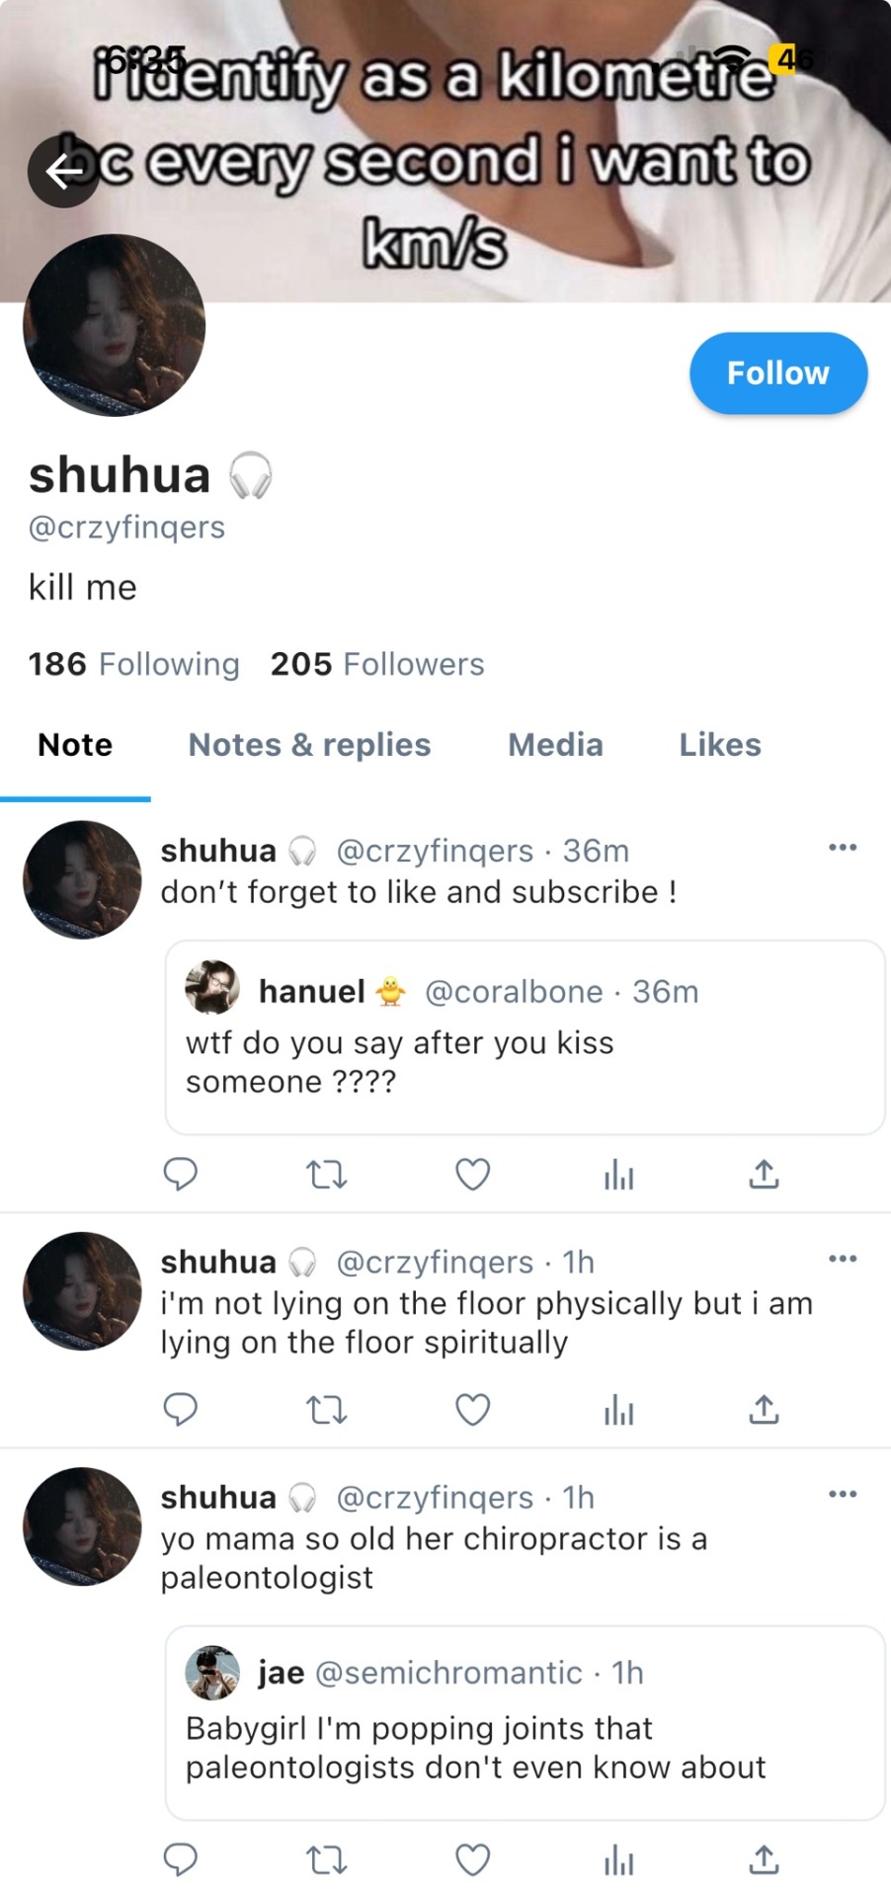891x1897 pixels.
Task: Like the 'don't forget to like' post
Action: click(472, 1174)
